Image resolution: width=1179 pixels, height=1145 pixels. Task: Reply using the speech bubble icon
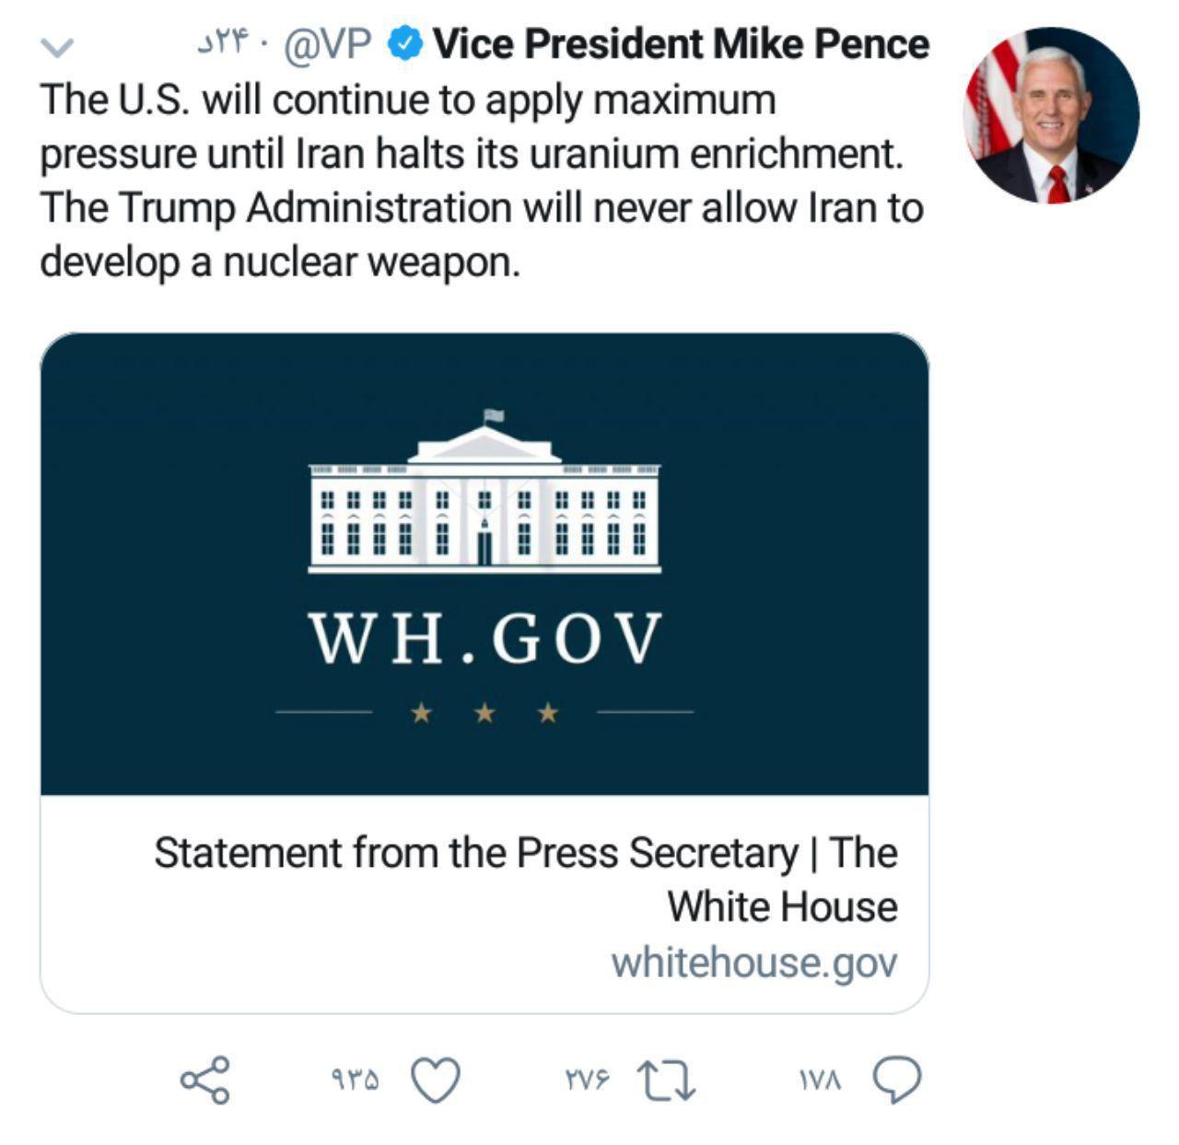coord(896,1080)
